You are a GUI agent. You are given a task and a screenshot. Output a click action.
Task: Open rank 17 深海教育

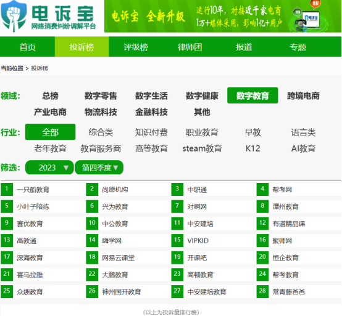(30, 257)
